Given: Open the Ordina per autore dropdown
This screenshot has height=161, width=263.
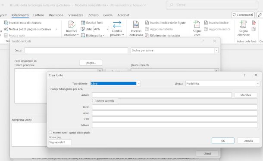Looking at the screenshot, I should (x=216, y=50).
